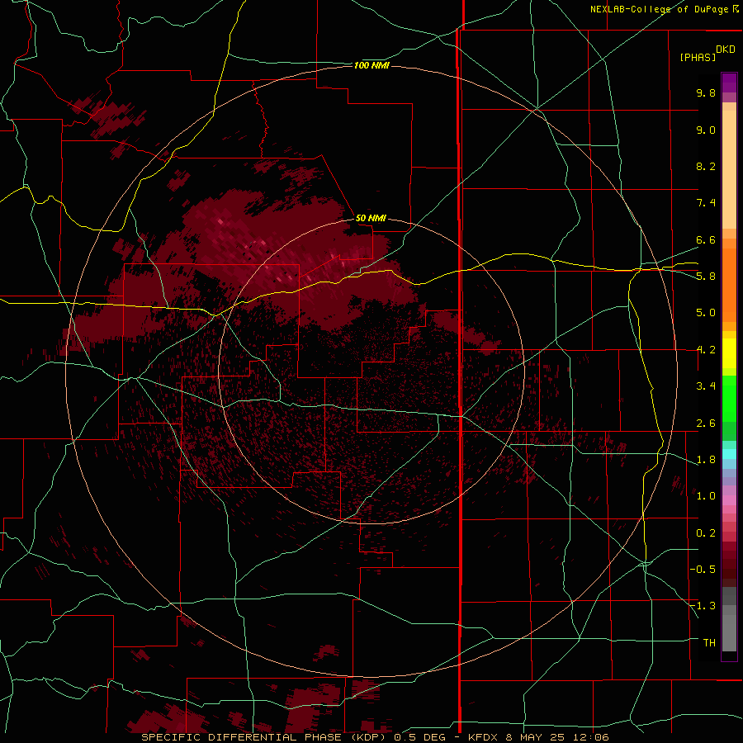Click the 4.2 value on the color scale
Image resolution: width=743 pixels, height=743 pixels.
pos(706,350)
